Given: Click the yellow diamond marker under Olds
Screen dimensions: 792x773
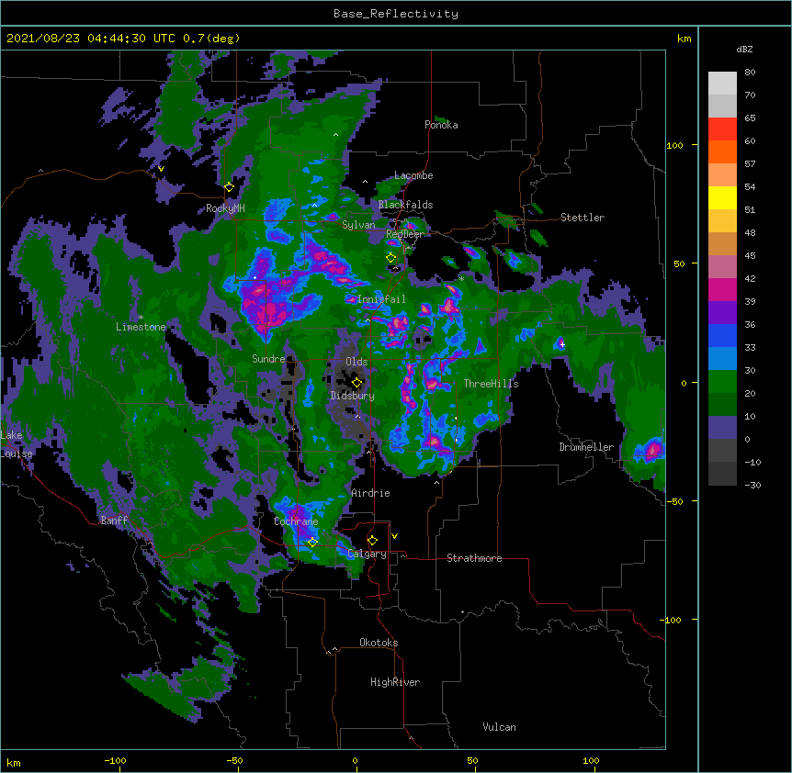Looking at the screenshot, I should point(356,383).
